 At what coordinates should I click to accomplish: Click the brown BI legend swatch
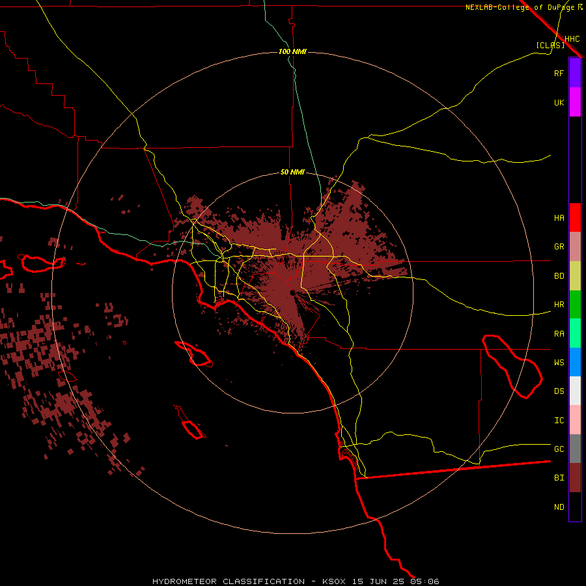[x=575, y=478]
